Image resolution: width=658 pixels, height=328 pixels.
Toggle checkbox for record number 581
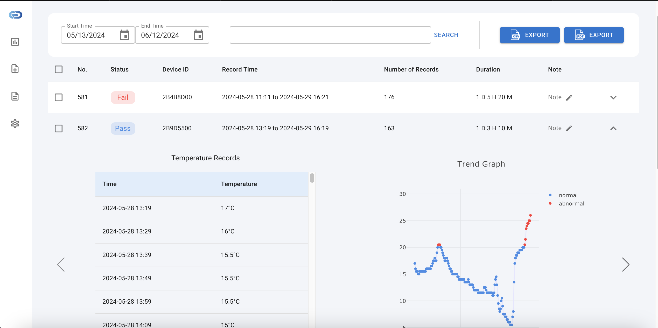59,97
